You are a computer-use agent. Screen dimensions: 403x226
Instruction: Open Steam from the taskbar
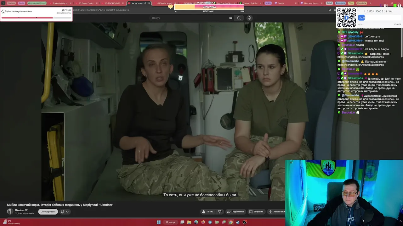point(238,222)
